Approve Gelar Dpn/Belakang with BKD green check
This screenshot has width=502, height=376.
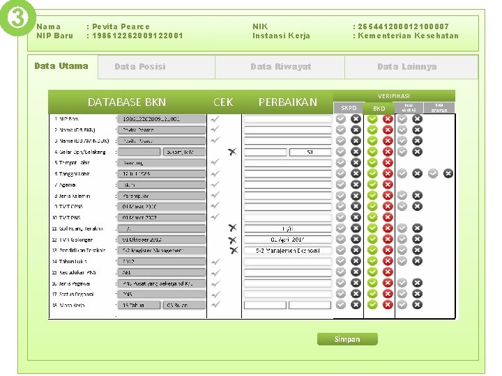(372, 152)
